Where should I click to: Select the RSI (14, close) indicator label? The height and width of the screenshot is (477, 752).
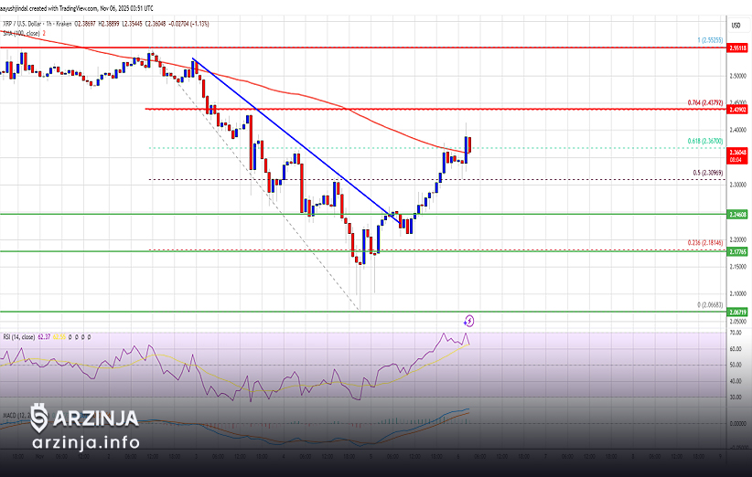(23, 337)
